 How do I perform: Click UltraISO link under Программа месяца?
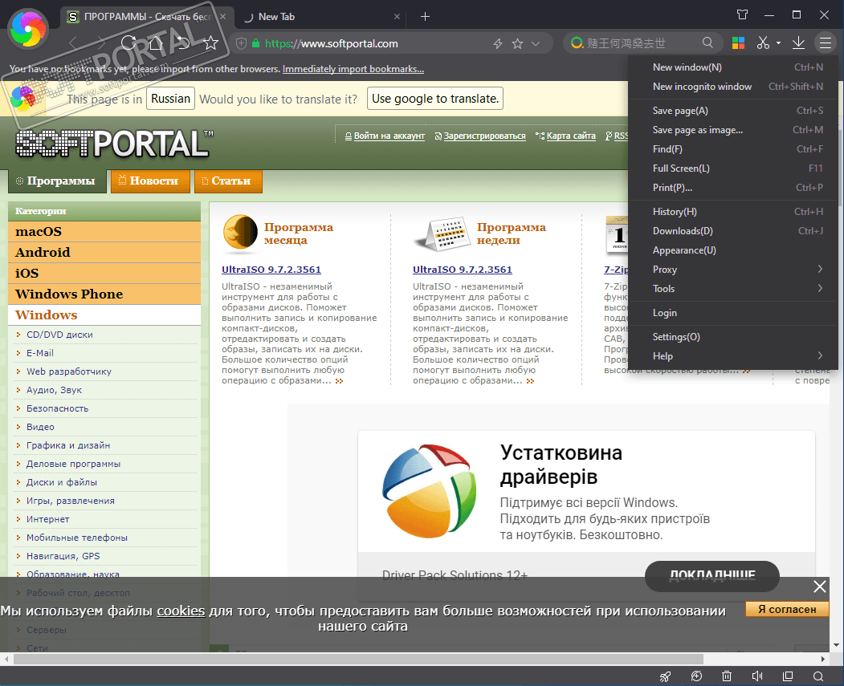click(x=271, y=270)
